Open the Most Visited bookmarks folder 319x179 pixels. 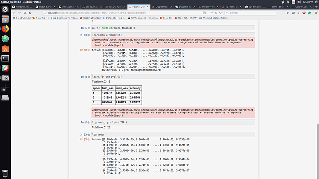(x=22, y=18)
